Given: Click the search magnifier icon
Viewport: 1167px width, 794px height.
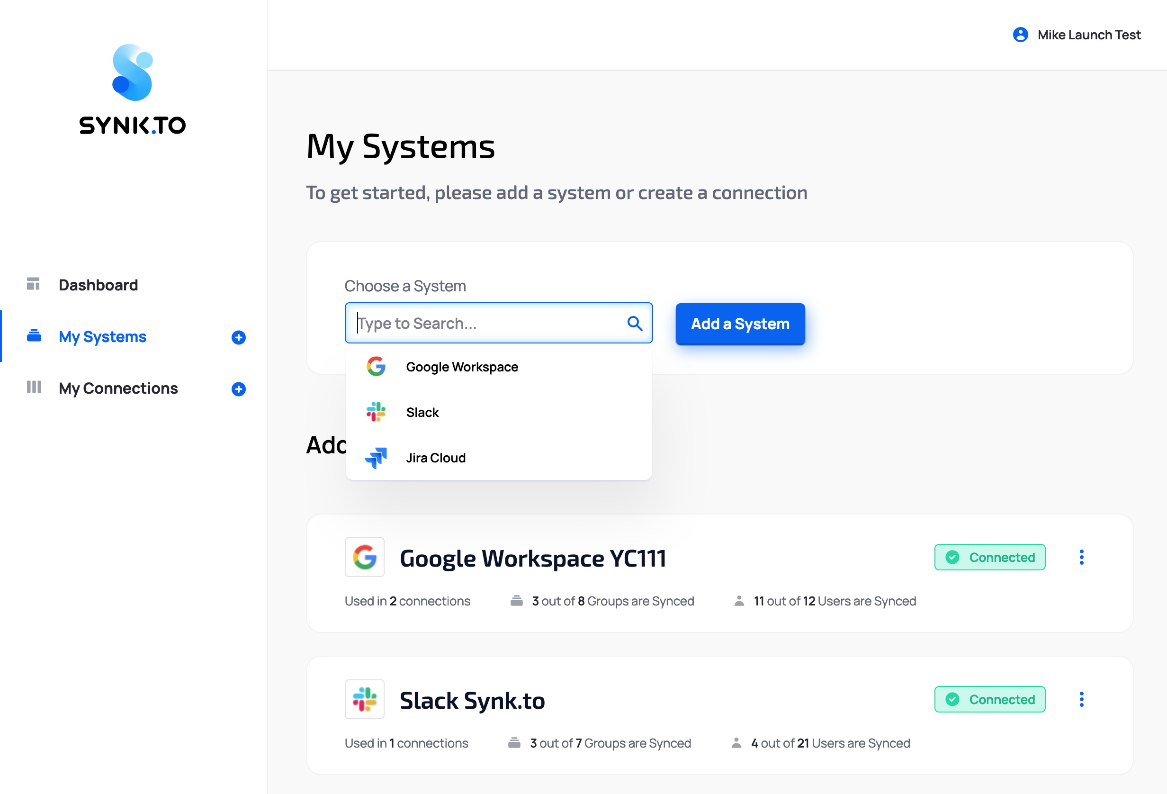Looking at the screenshot, I should click(x=635, y=324).
